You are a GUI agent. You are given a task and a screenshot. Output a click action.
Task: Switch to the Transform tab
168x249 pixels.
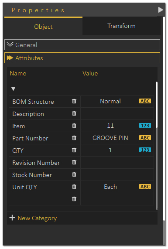[x=121, y=26]
